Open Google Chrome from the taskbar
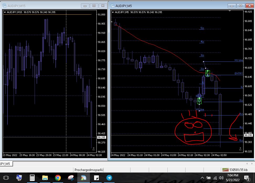Viewport: 255px width, 183px height. coord(58,178)
